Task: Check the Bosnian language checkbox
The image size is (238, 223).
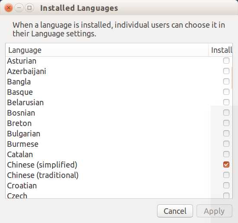Action: pyautogui.click(x=226, y=113)
